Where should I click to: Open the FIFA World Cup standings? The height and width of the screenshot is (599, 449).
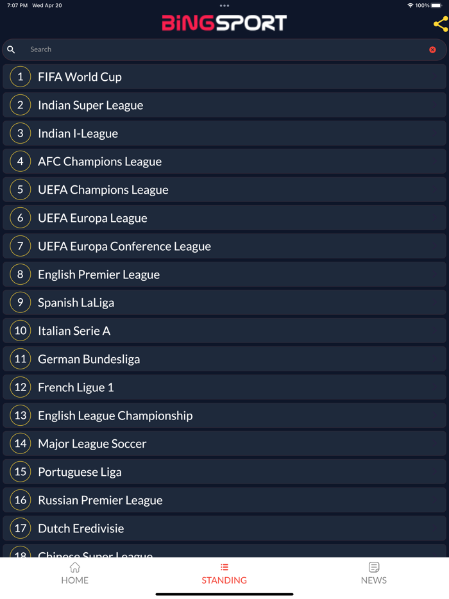pyautogui.click(x=224, y=76)
